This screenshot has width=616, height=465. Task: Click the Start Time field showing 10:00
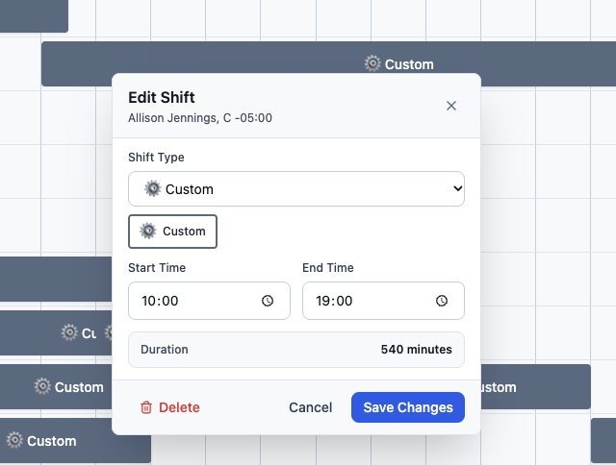pyautogui.click(x=209, y=301)
